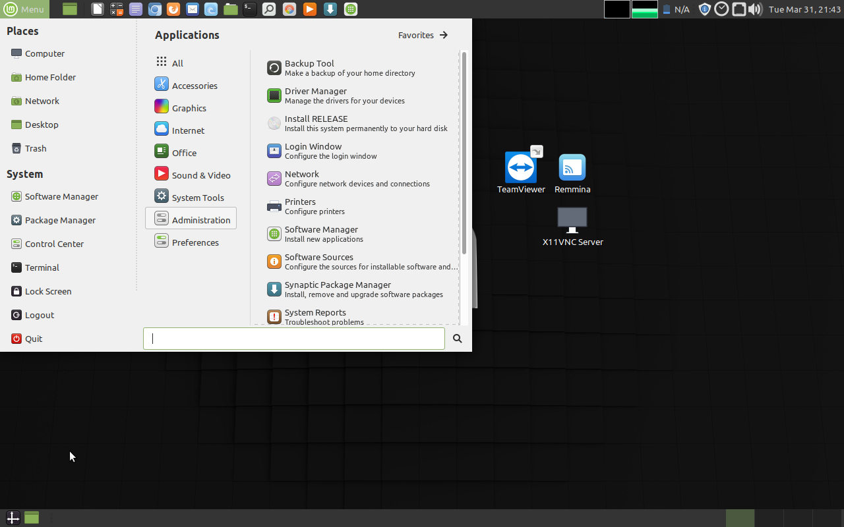This screenshot has width=844, height=527.
Task: Select the Office category
Action: 191,153
